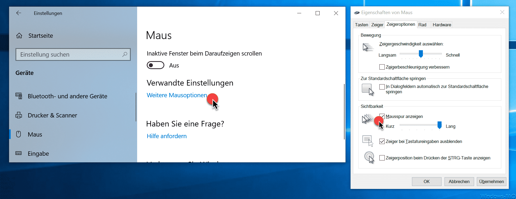The width and height of the screenshot is (516, 199).
Task: Click the Kurz label
Action: 390,126
